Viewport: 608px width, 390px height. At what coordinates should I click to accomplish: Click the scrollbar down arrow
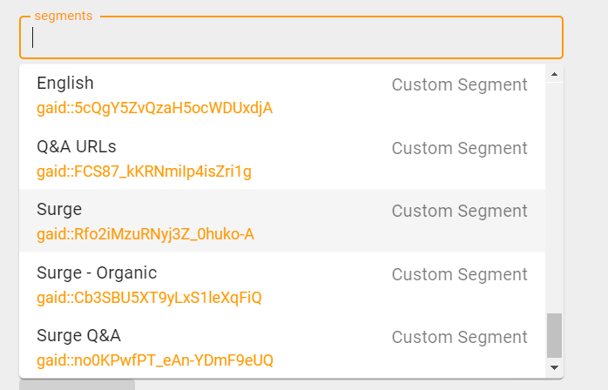(x=554, y=368)
